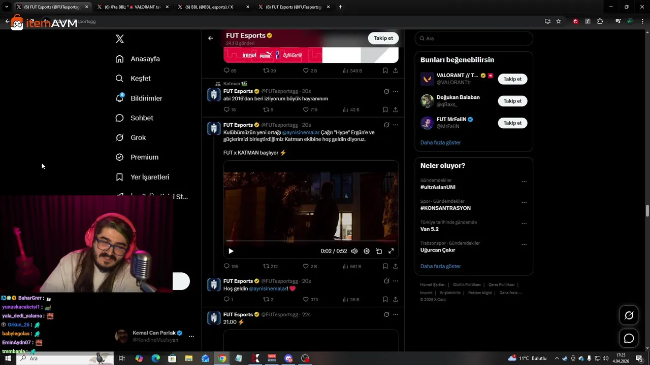The height and width of the screenshot is (365, 650).
Task: Open more menu on the '21.00' post
Action: coord(396,314)
